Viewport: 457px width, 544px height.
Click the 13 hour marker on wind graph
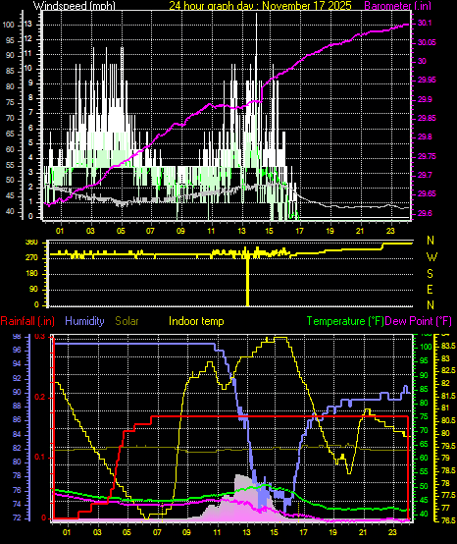pos(241,231)
